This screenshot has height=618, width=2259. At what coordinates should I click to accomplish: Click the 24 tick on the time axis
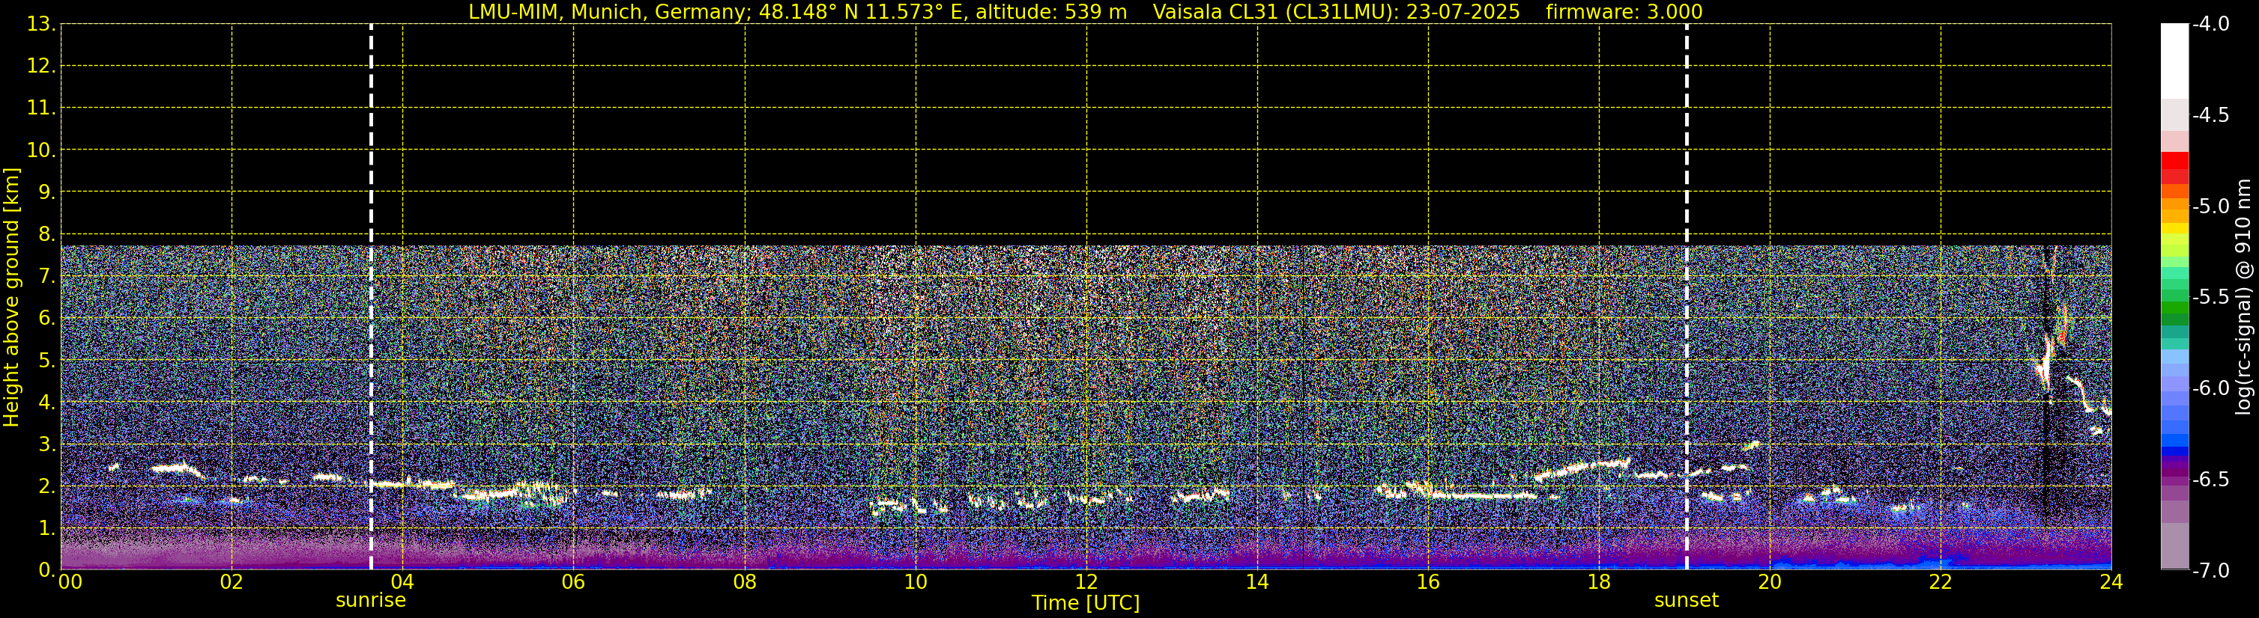2111,583
